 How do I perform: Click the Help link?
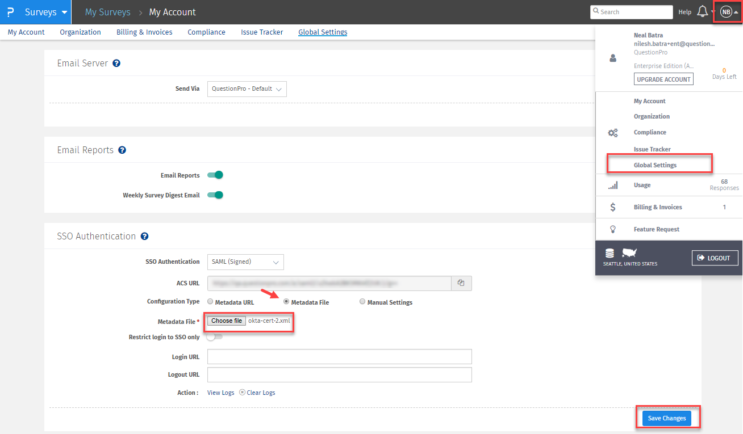(x=685, y=12)
